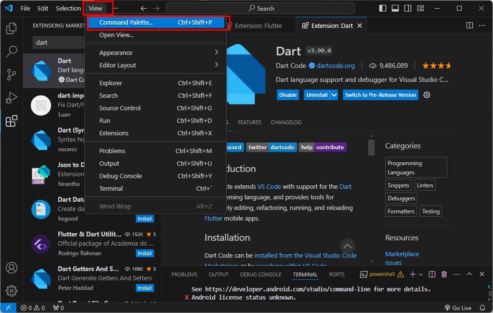Open the PORTS panel tab
493x313 pixels.
tap(337, 274)
